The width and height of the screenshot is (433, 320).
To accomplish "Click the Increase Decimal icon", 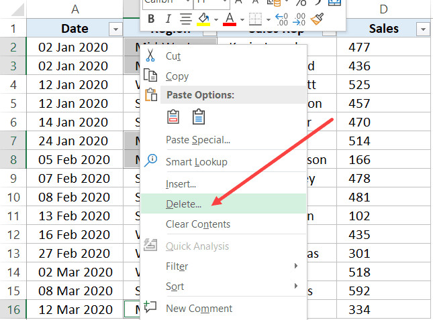I will pos(281,19).
